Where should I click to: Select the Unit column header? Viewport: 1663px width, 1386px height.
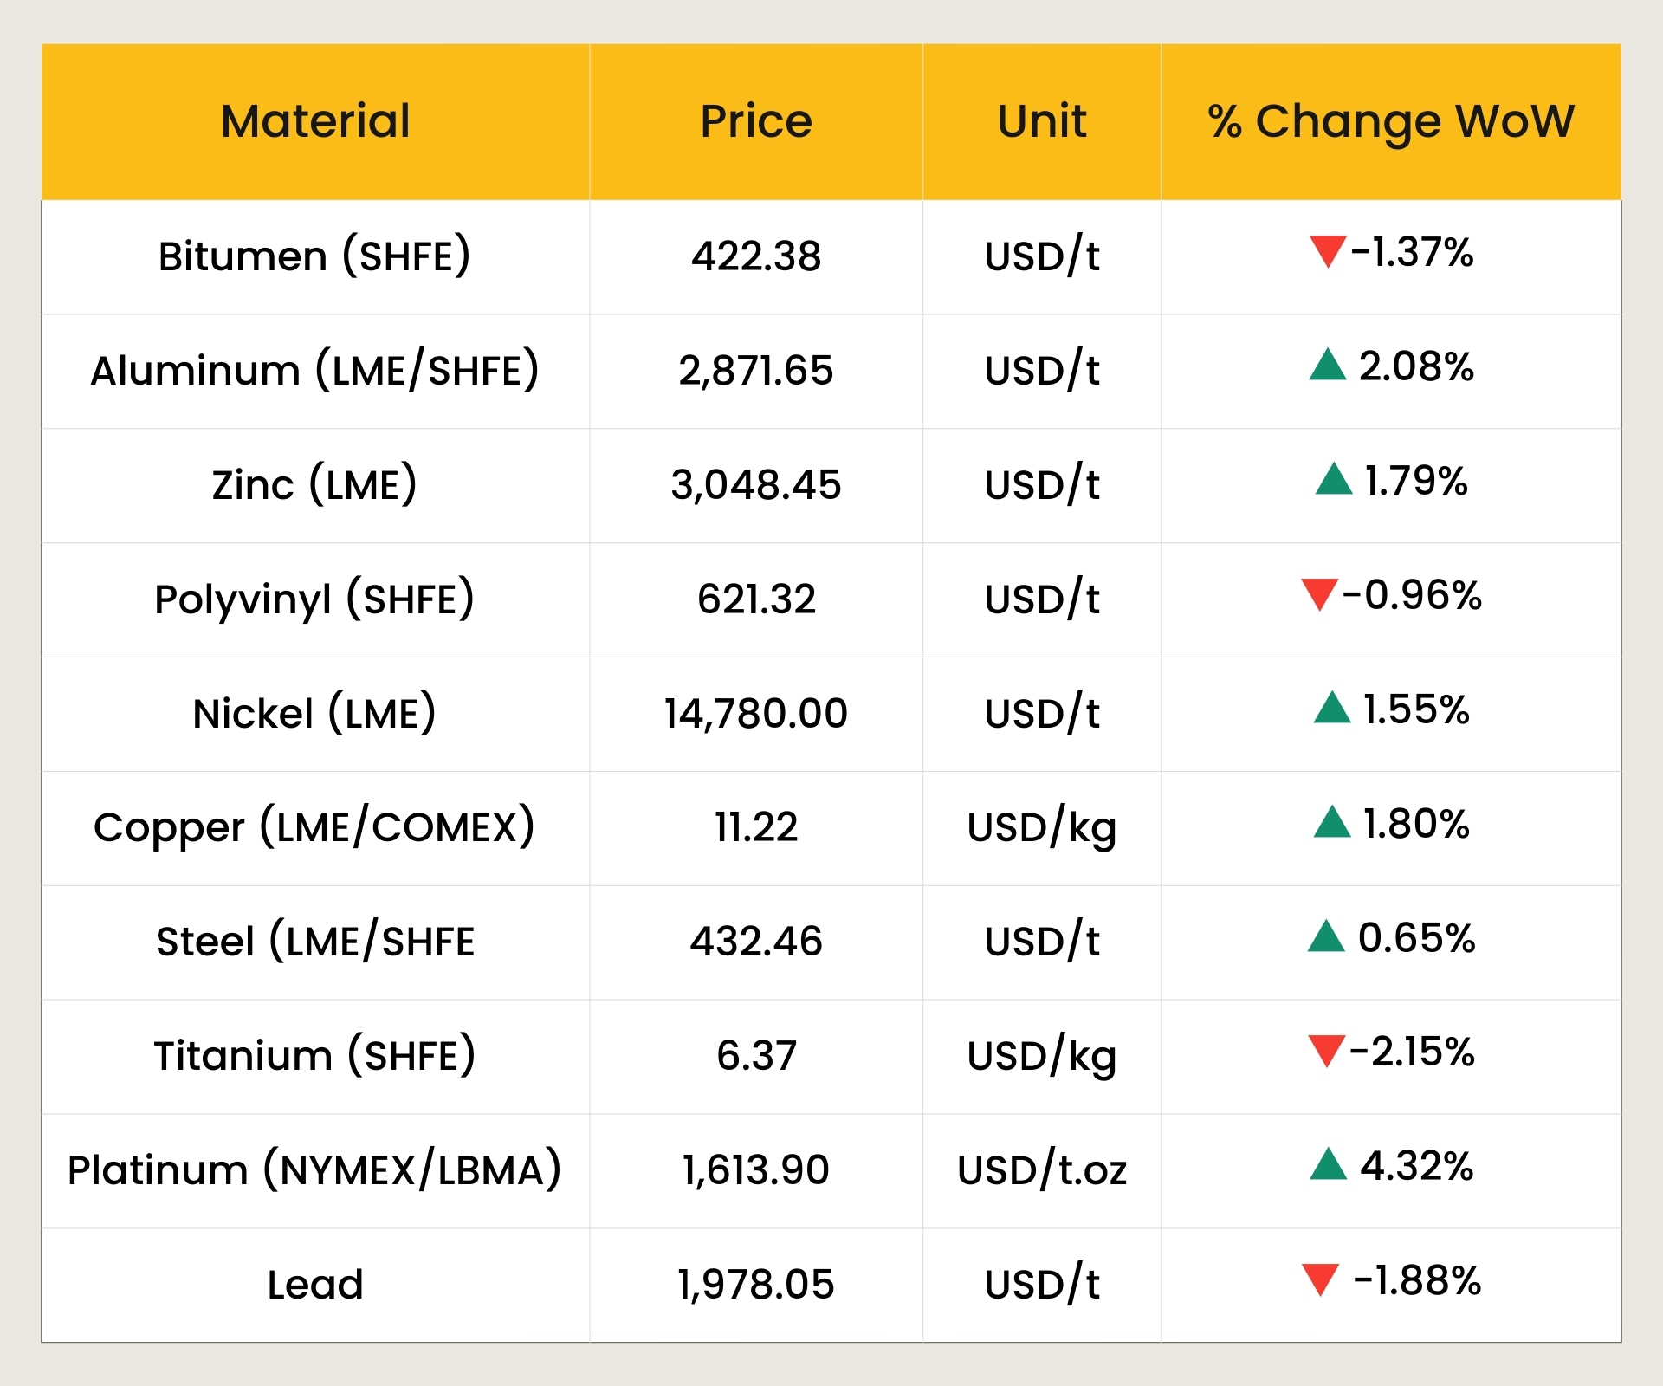[x=1041, y=121]
